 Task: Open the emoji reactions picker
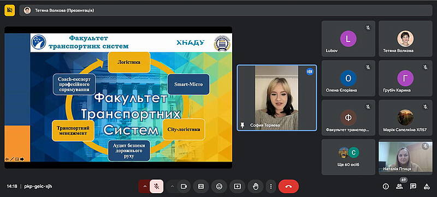pyautogui.click(x=219, y=187)
